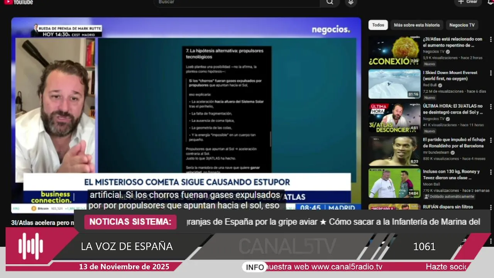Open the Mount Everest skiing thumbnail

[x=394, y=84]
